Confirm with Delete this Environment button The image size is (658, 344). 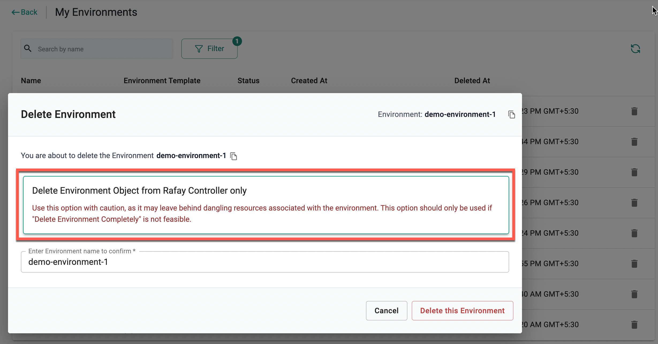pyautogui.click(x=462, y=311)
